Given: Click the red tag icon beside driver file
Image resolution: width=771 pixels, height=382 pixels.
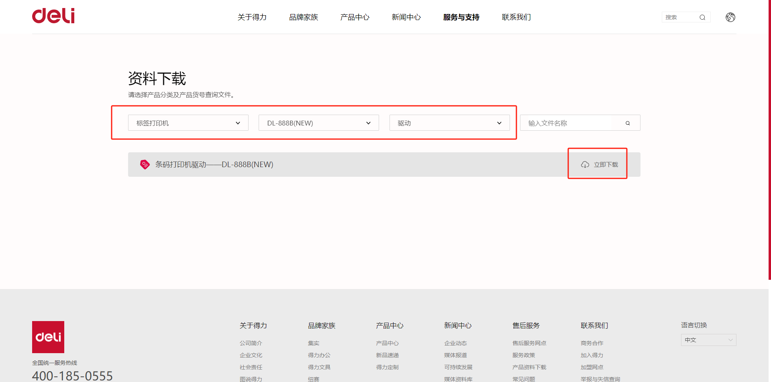Looking at the screenshot, I should [145, 164].
